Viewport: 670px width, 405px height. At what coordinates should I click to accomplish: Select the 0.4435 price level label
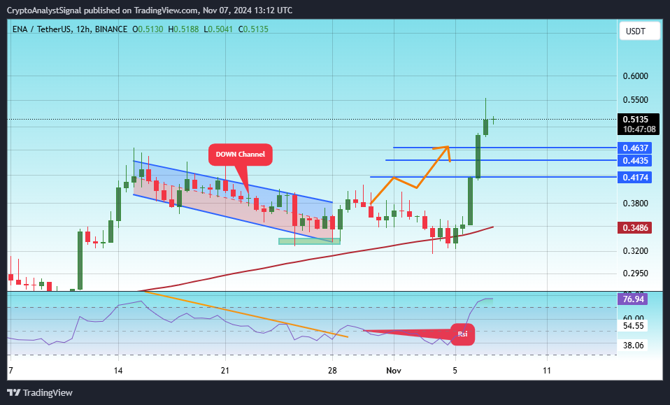(635, 161)
